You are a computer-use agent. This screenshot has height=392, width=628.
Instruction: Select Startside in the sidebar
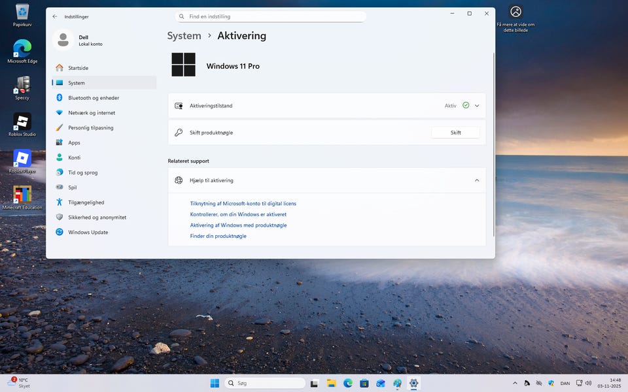[78, 68]
